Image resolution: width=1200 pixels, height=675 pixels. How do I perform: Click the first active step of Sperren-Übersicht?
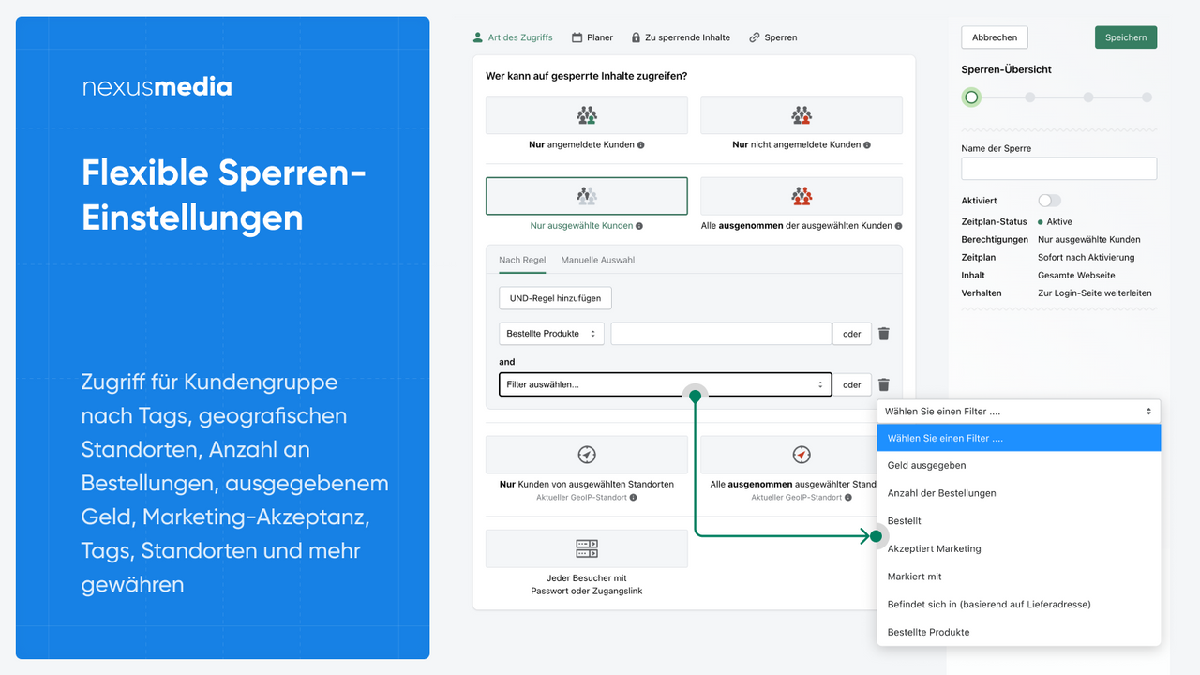coord(971,97)
